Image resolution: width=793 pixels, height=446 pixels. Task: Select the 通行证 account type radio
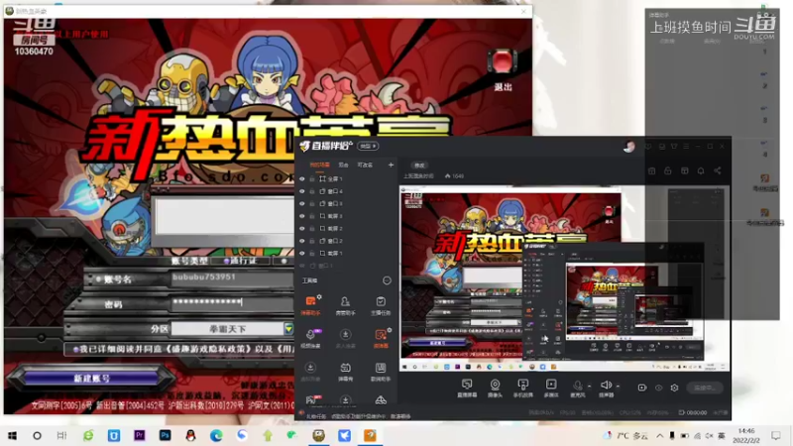[227, 261]
